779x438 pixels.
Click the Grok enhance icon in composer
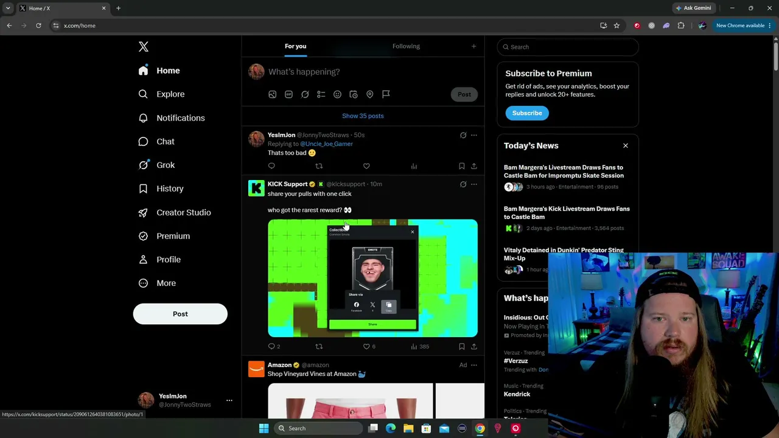(305, 94)
